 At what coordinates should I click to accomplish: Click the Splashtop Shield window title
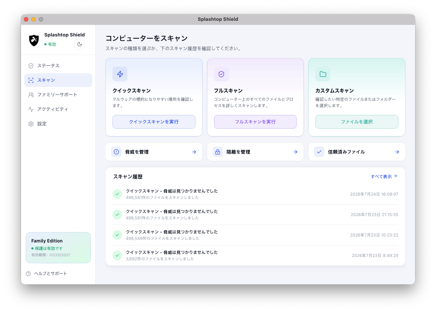218,19
